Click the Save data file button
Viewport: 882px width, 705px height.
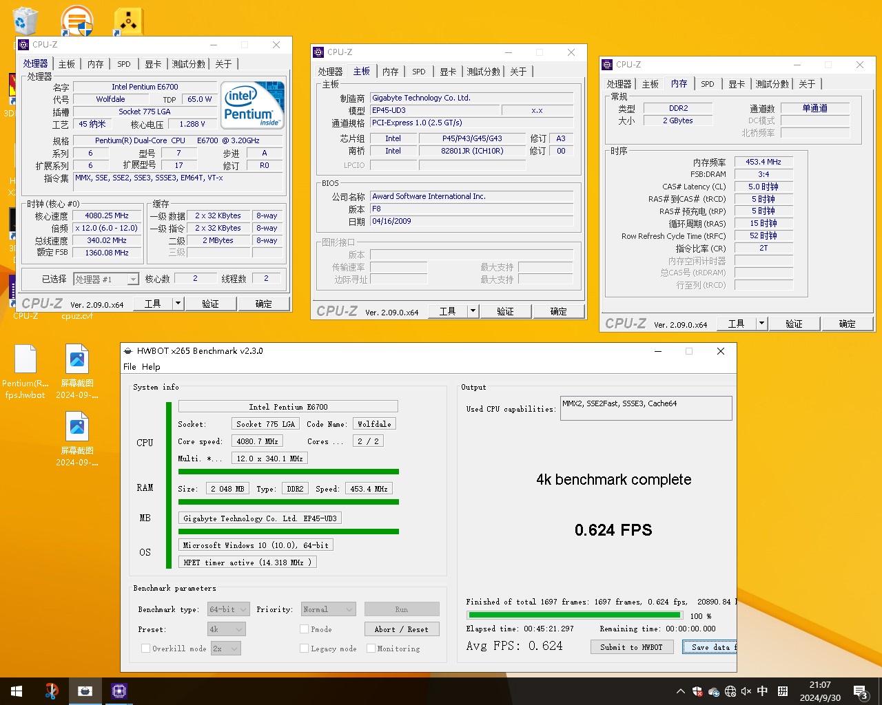click(x=709, y=647)
